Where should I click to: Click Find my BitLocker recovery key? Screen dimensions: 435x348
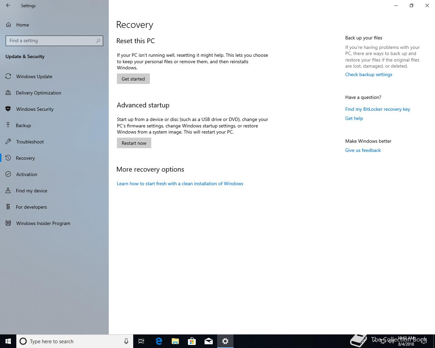click(x=377, y=109)
